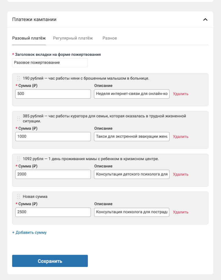Screen dimensions: 221x280
Task: Remove the 2000 rubles amount entry
Action: 181,174
